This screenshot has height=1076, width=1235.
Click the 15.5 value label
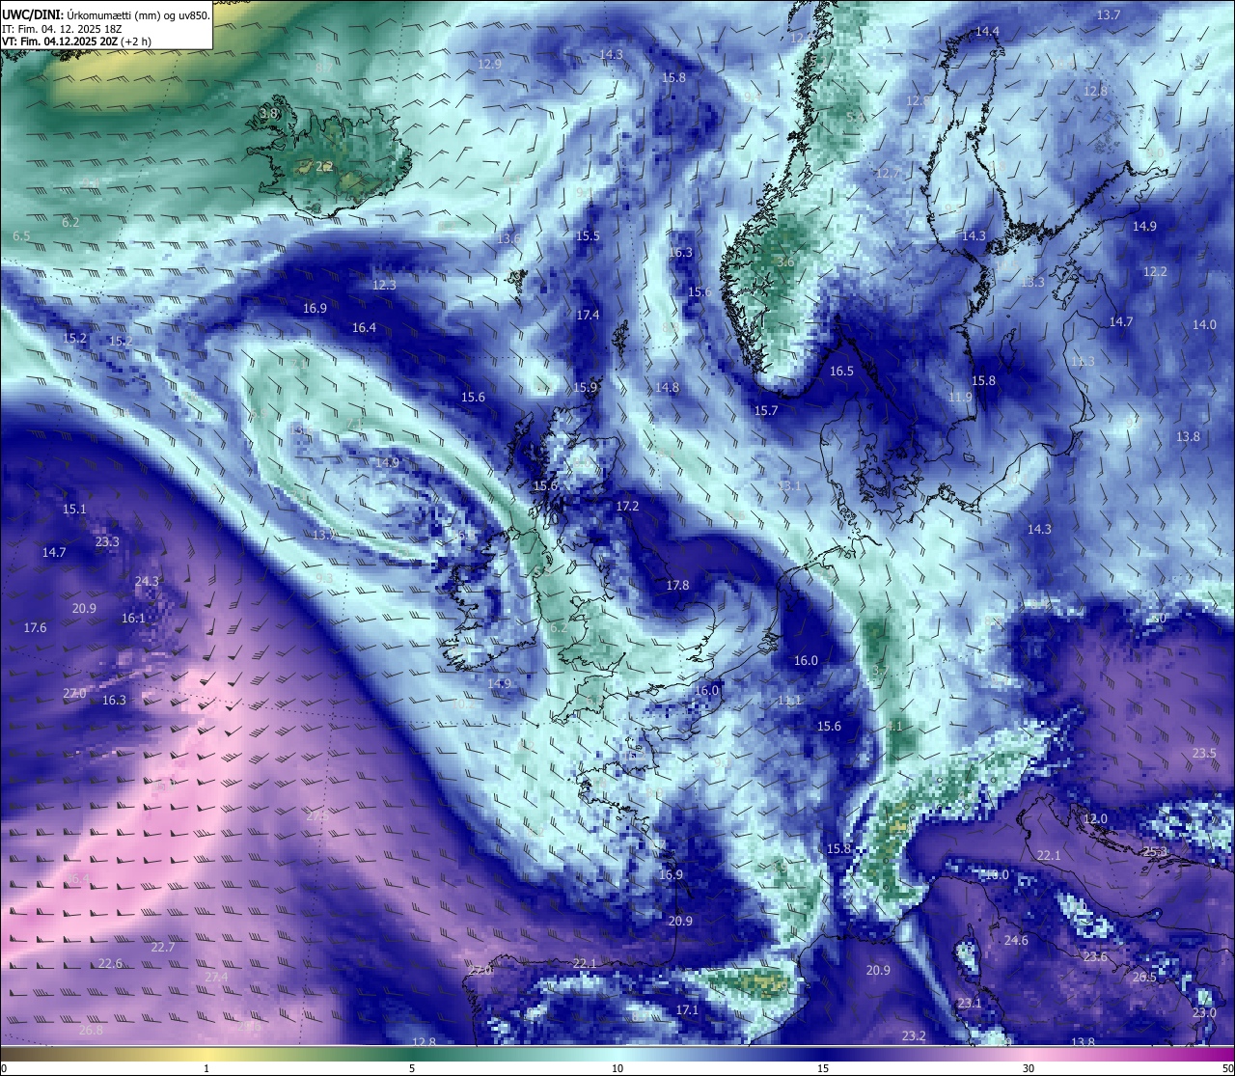point(588,236)
